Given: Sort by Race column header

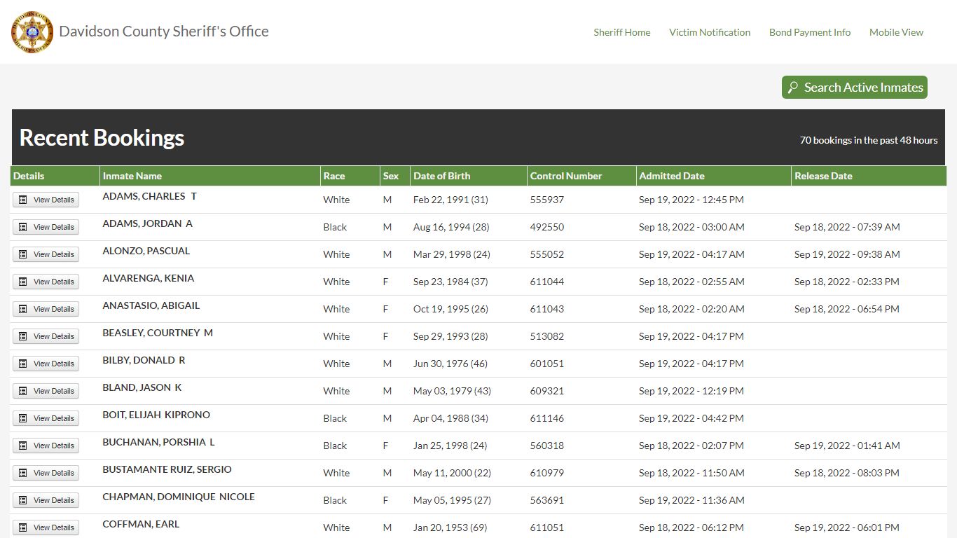Looking at the screenshot, I should tap(350, 176).
